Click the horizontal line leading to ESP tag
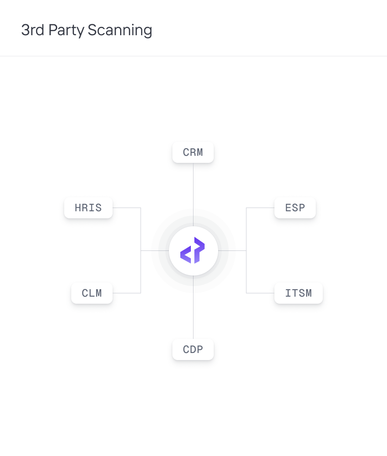Screen dimensions: 387x456 [x=260, y=208]
